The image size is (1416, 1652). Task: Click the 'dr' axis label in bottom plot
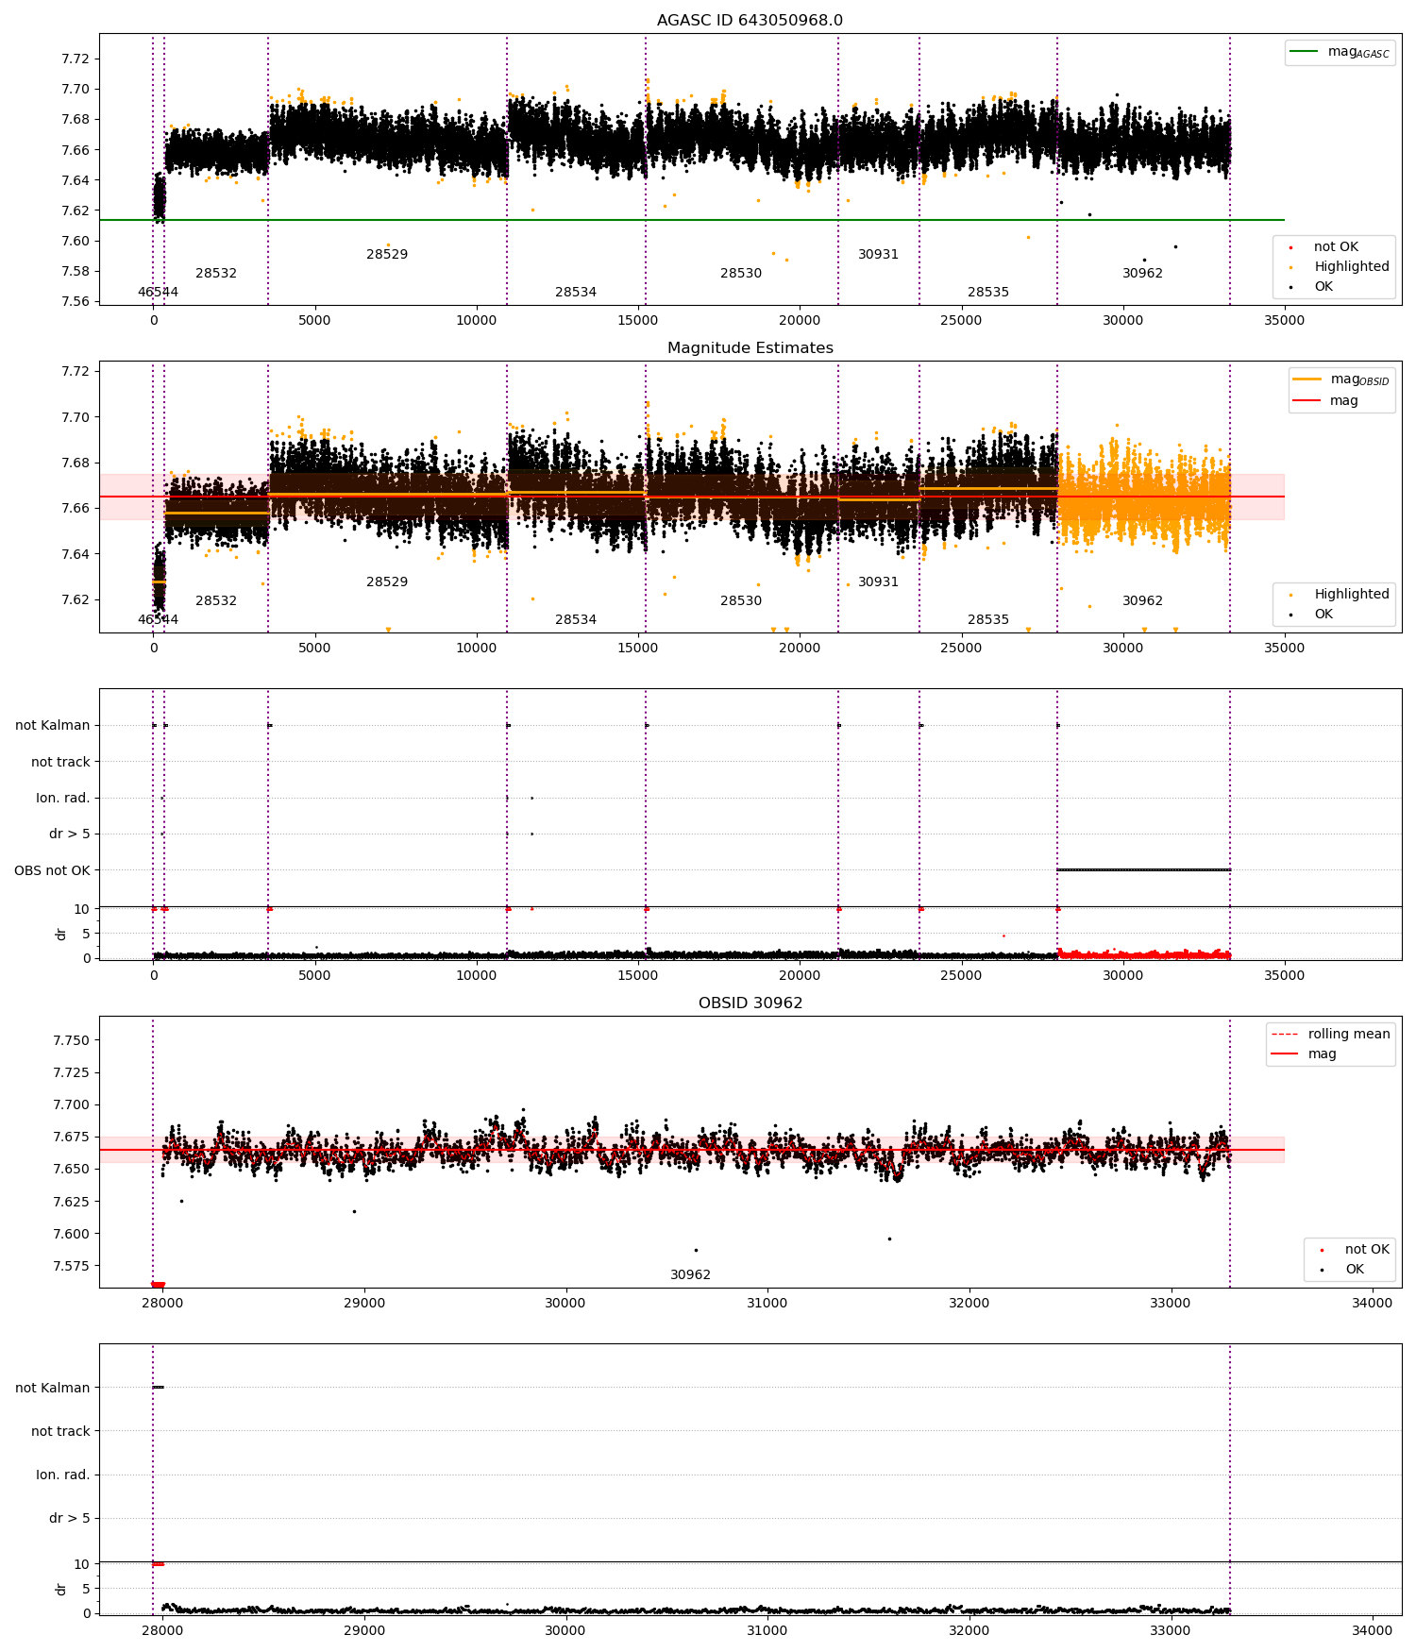[x=61, y=1589]
